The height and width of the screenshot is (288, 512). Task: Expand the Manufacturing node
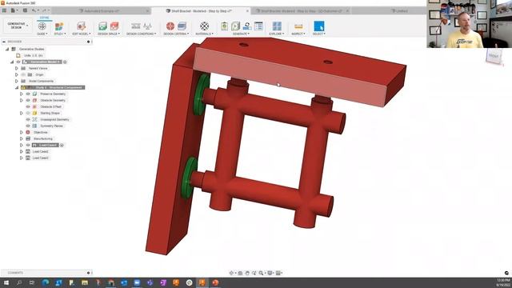22,138
